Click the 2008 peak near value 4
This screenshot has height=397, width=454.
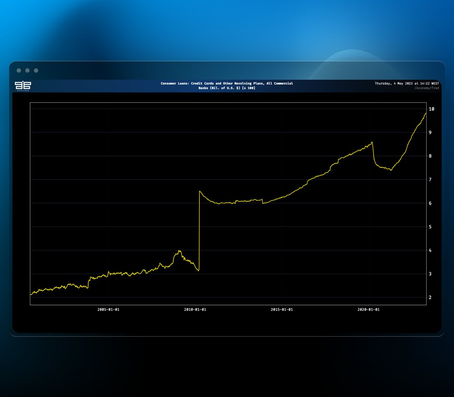click(179, 250)
